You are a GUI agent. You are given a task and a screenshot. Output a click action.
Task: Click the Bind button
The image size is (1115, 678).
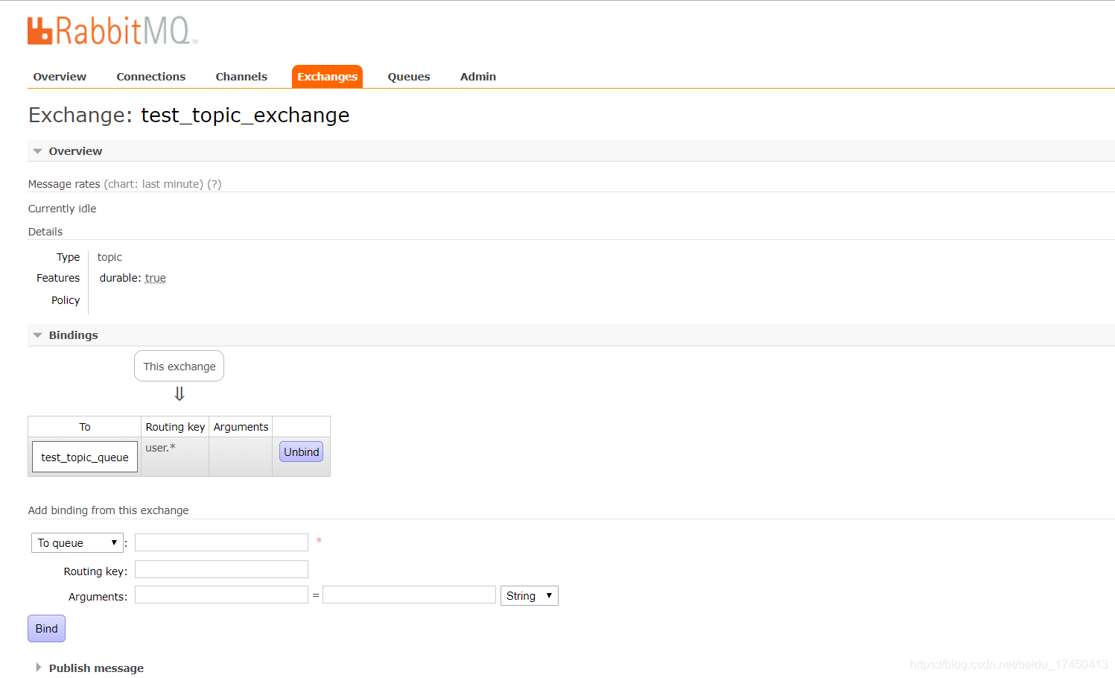[46, 629]
